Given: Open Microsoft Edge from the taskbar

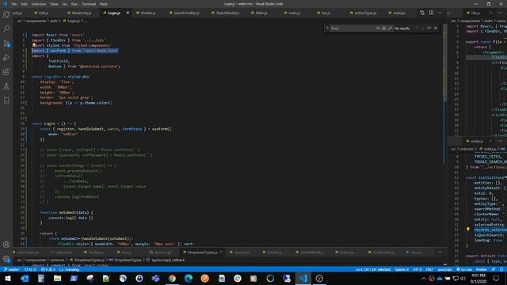Looking at the screenshot, I should click(x=189, y=278).
